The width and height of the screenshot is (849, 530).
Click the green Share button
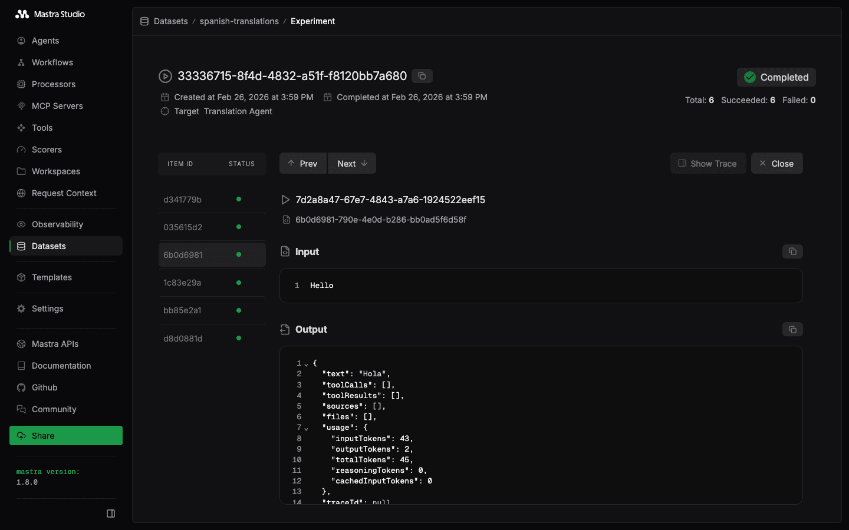(65, 435)
